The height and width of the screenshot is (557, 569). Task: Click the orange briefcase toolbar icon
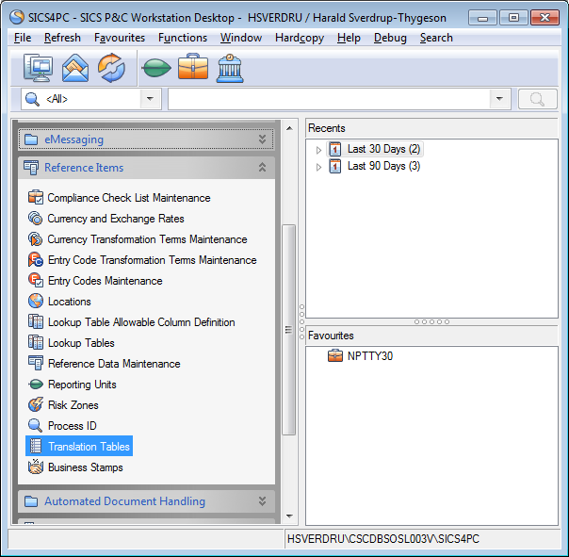point(193,69)
